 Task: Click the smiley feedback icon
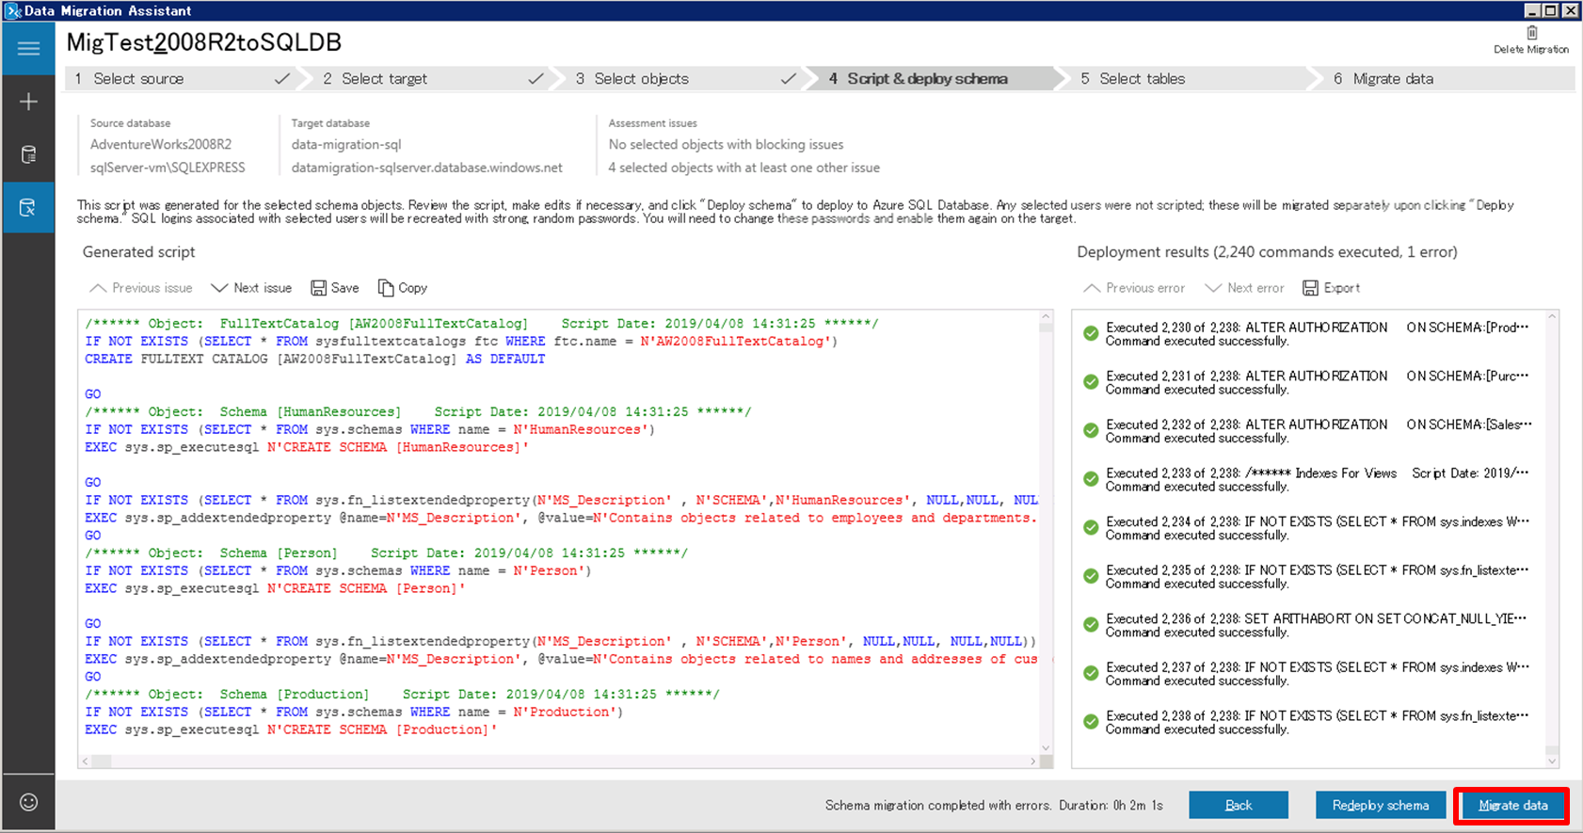pos(28,802)
